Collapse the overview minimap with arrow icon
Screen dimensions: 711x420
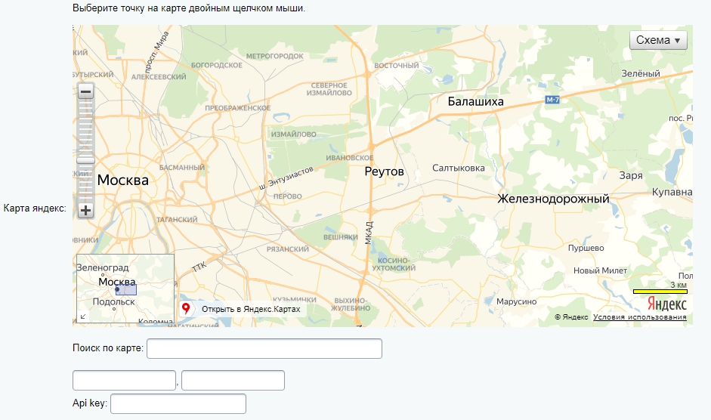pos(83,317)
